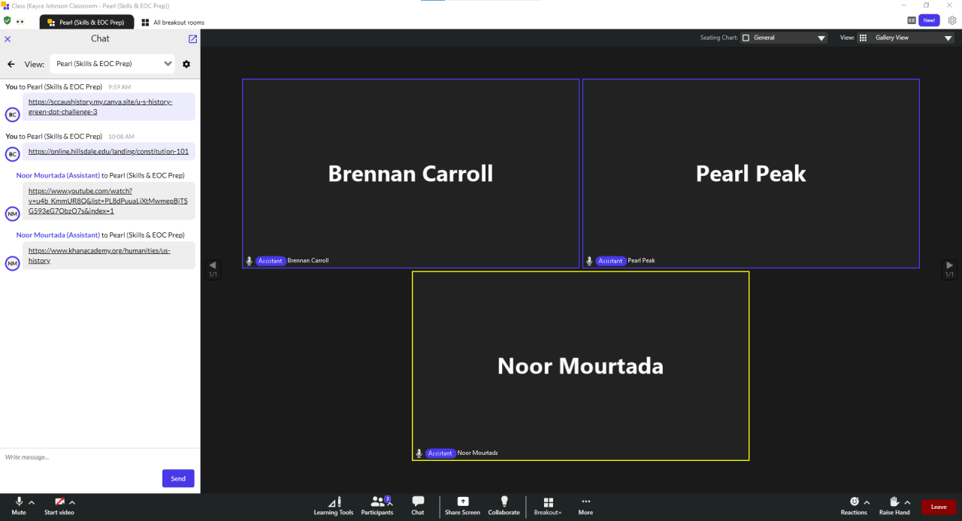
Task: Click Noor Mourtada (Assistant) name above YouTube link
Action: (x=58, y=176)
